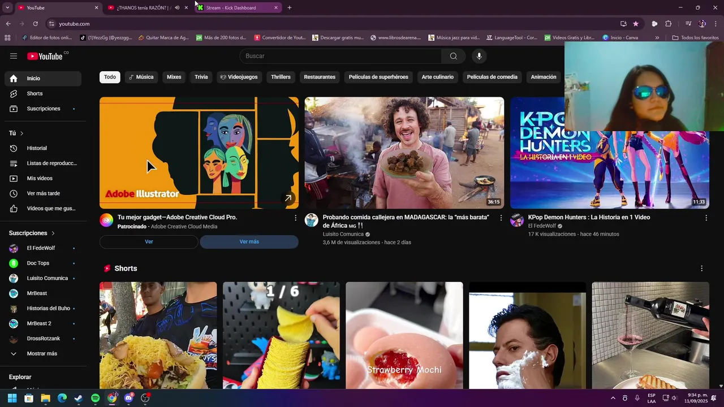Open Spotify from the taskbar
This screenshot has height=407, width=724.
(95, 398)
